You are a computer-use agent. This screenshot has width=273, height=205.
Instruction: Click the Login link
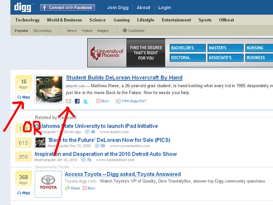[164, 8]
